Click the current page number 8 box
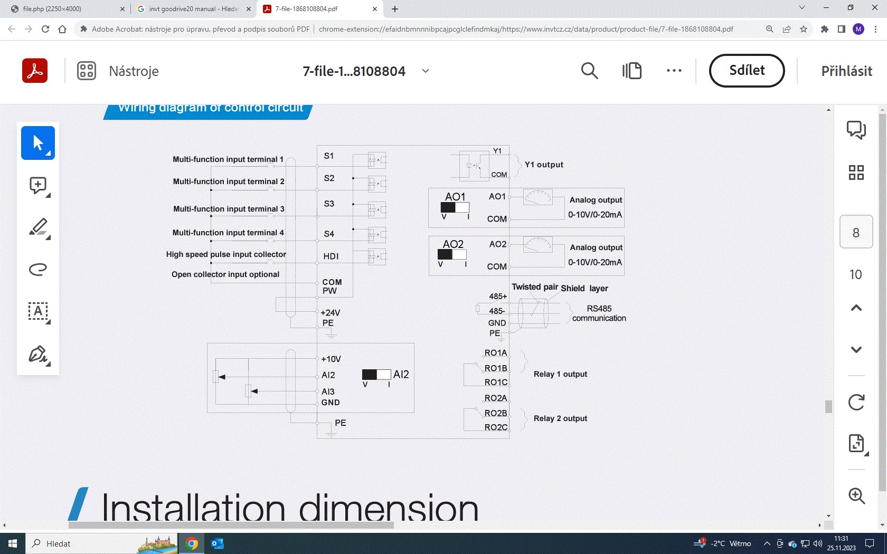The height and width of the screenshot is (554, 887). click(x=856, y=233)
